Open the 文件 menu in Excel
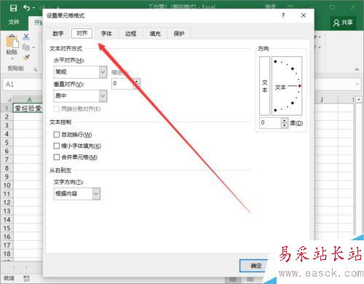 (14, 23)
